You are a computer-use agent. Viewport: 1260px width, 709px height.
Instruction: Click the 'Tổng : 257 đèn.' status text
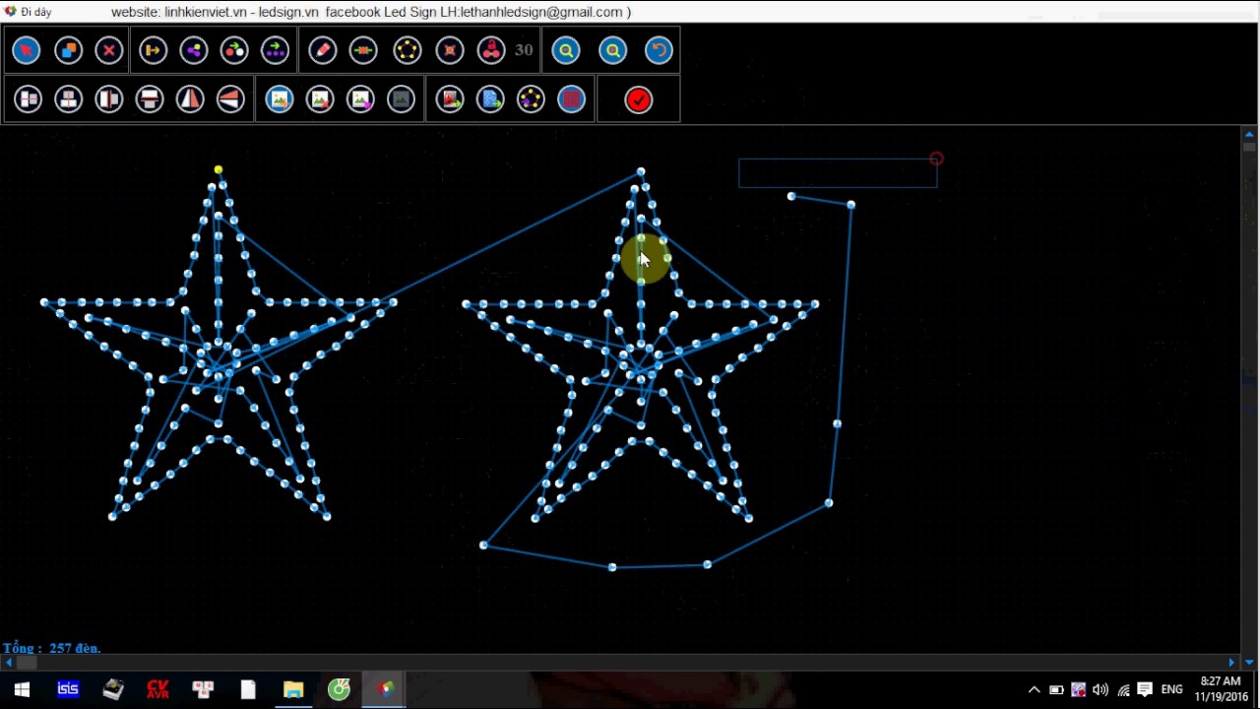(x=52, y=648)
